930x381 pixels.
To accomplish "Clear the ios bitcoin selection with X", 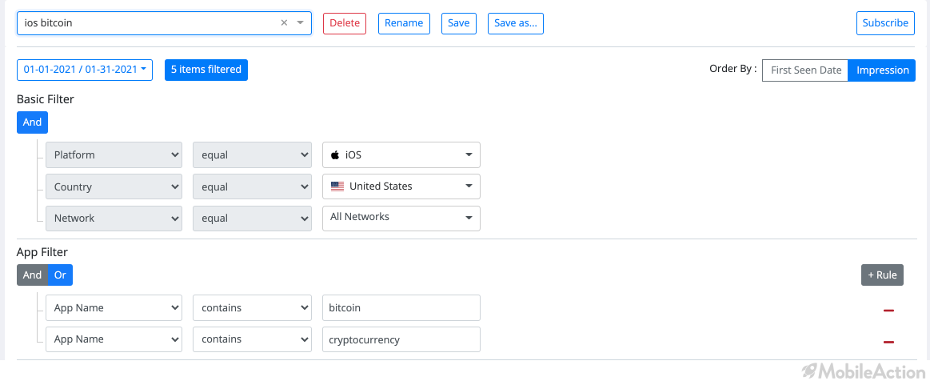I will (284, 22).
